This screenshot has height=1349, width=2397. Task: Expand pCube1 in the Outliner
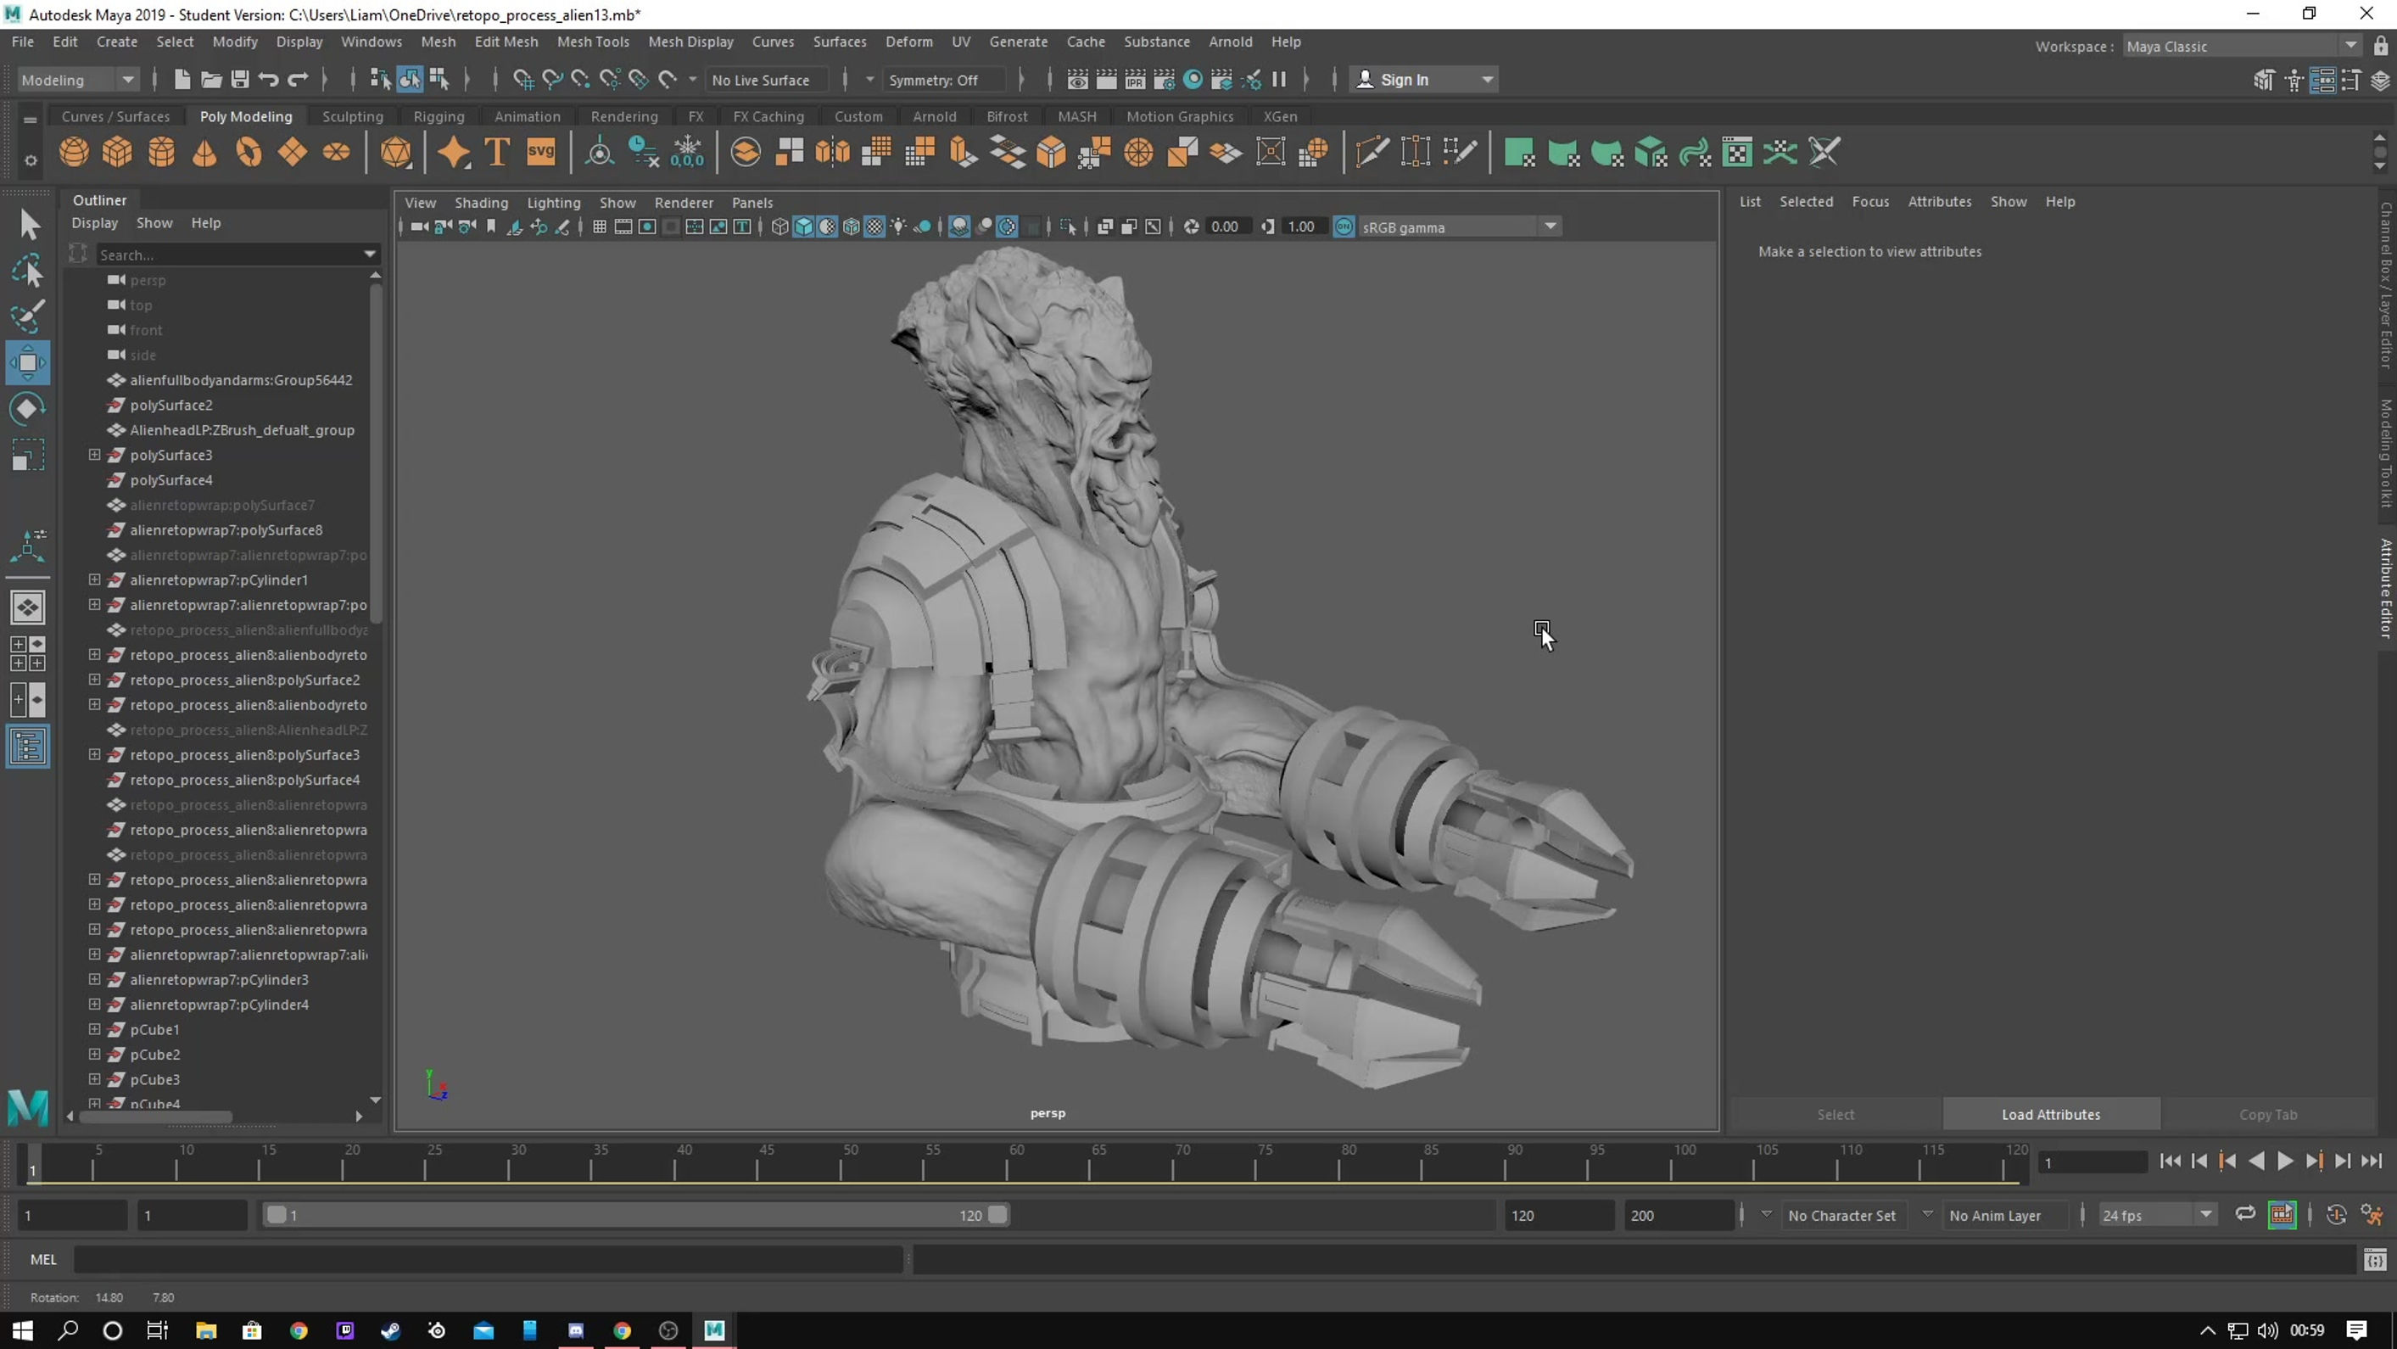pyautogui.click(x=95, y=1029)
